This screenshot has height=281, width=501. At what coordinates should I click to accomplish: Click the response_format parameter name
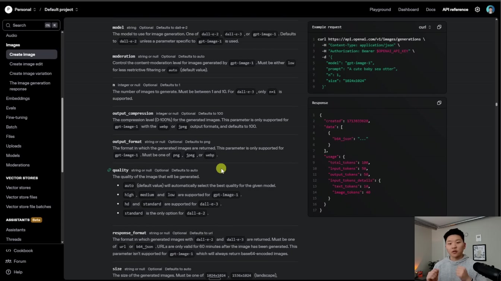(129, 233)
